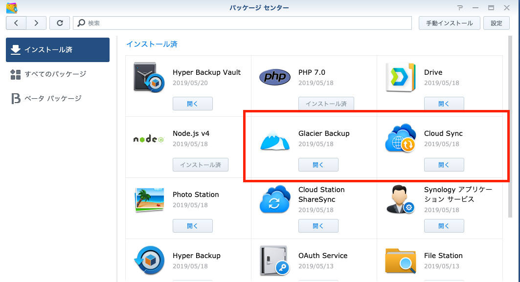Click the Synology Application Service person icon
This screenshot has width=520, height=282.
point(400,199)
